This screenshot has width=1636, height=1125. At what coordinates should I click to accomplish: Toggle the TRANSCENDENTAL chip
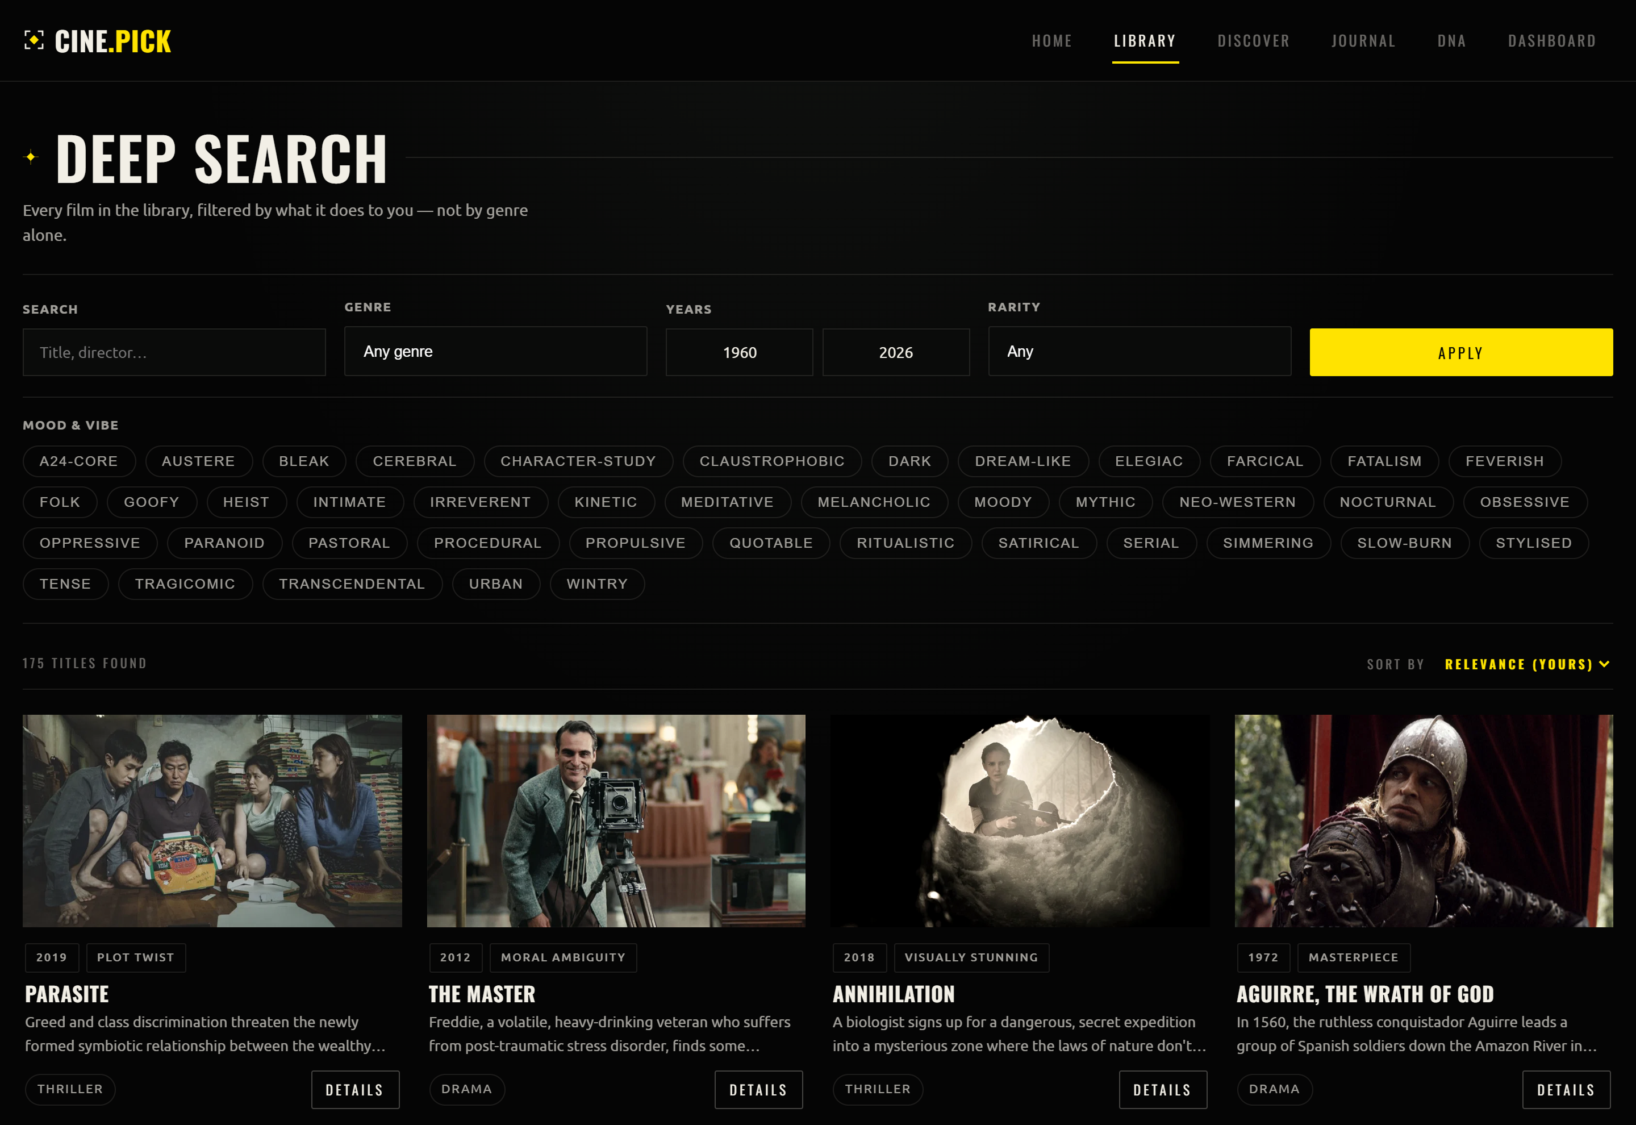point(352,584)
